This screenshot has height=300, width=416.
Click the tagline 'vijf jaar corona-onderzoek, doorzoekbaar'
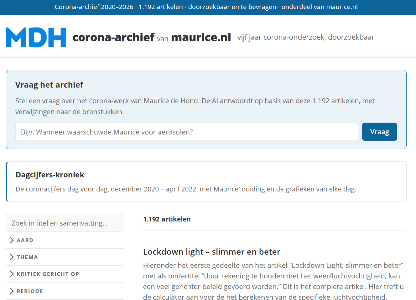tap(306, 37)
